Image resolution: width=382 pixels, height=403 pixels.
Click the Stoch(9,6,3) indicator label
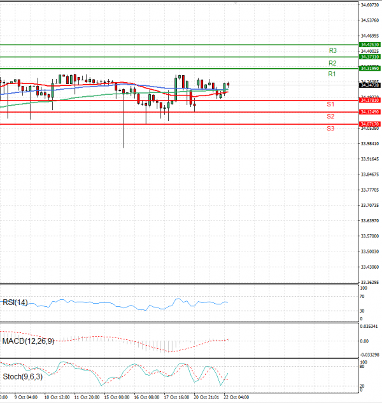pos(23,377)
